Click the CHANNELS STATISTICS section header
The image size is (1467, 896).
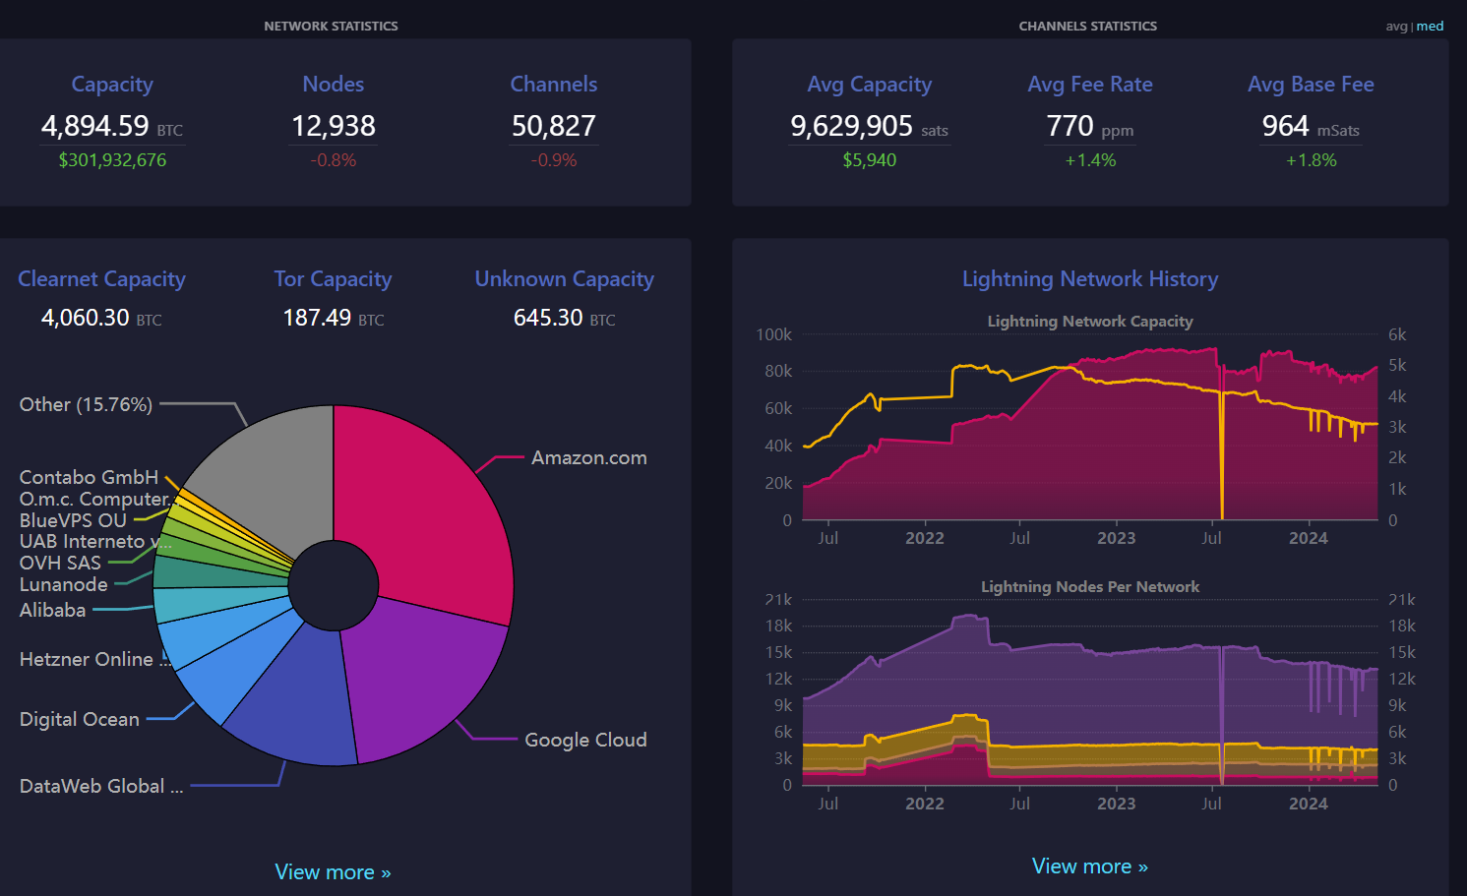point(1087,27)
